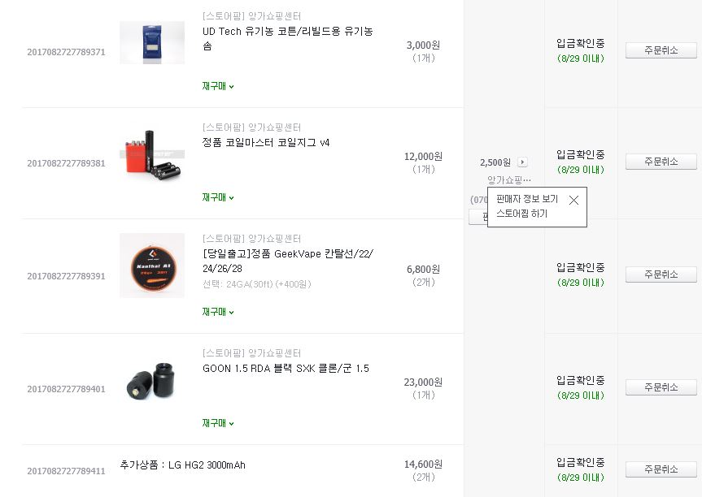Image resolution: width=702 pixels, height=497 pixels.
Task: Click 앙가쇼핑센터 store link above UD Tech
Action: click(274, 16)
